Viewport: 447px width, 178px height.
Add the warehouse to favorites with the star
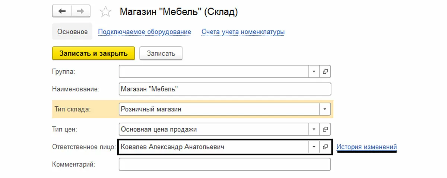(x=105, y=12)
